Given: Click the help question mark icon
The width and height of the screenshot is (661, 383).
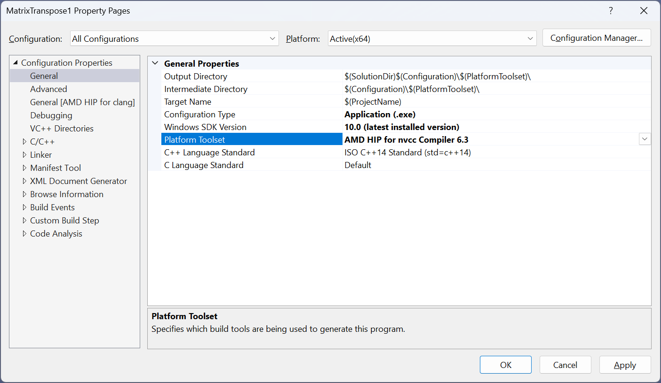Looking at the screenshot, I should pos(611,11).
